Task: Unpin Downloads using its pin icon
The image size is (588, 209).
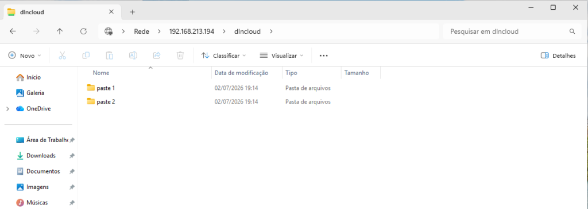Action: (72, 156)
